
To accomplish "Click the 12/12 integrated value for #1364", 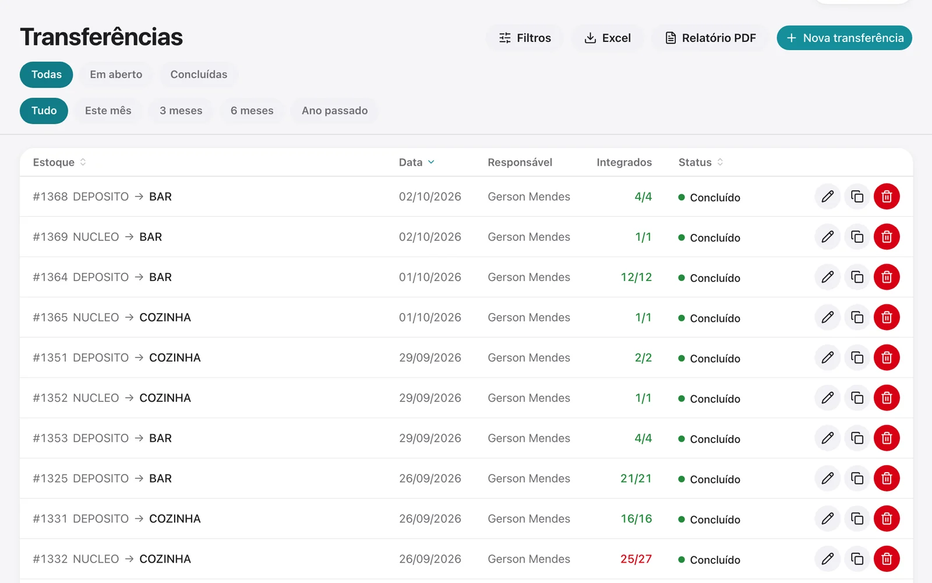I will [636, 277].
